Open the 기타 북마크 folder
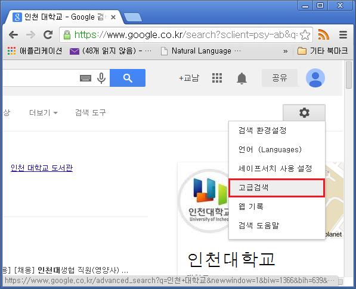 click(x=323, y=51)
